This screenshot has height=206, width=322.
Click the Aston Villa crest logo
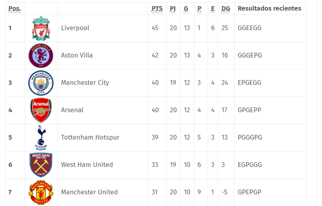click(41, 55)
